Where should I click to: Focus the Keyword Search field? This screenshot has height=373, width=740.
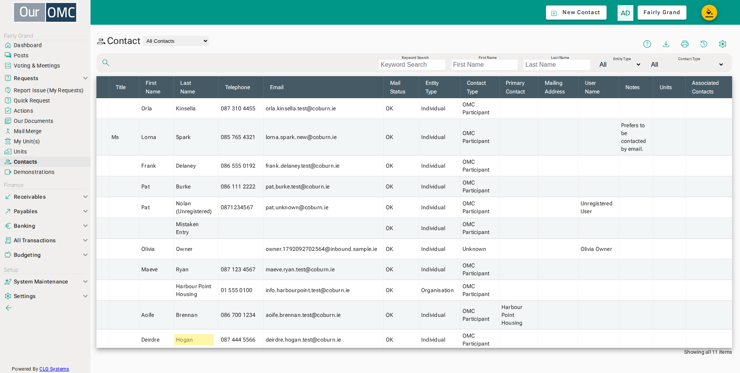pos(412,65)
